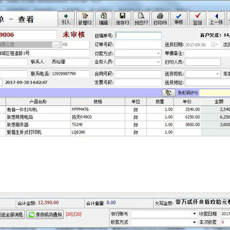
Task: Click the yellow 条形码(F9) barcode input
Action: tap(215, 93)
